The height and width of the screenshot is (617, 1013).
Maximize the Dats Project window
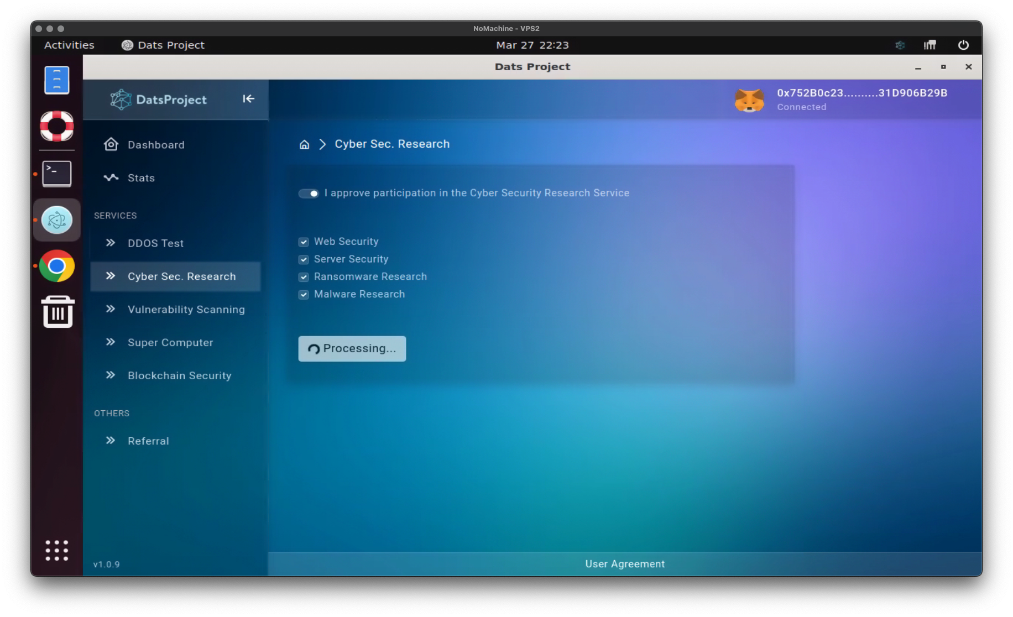coord(943,67)
